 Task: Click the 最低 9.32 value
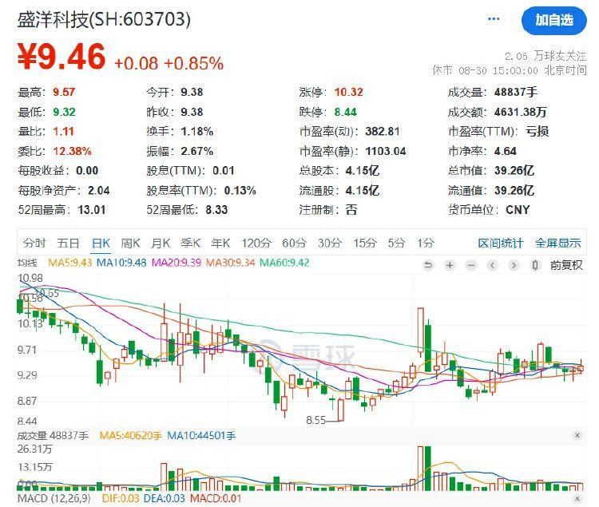64,112
